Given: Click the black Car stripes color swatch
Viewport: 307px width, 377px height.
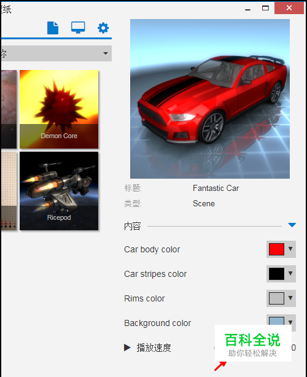Looking at the screenshot, I should click(x=276, y=274).
